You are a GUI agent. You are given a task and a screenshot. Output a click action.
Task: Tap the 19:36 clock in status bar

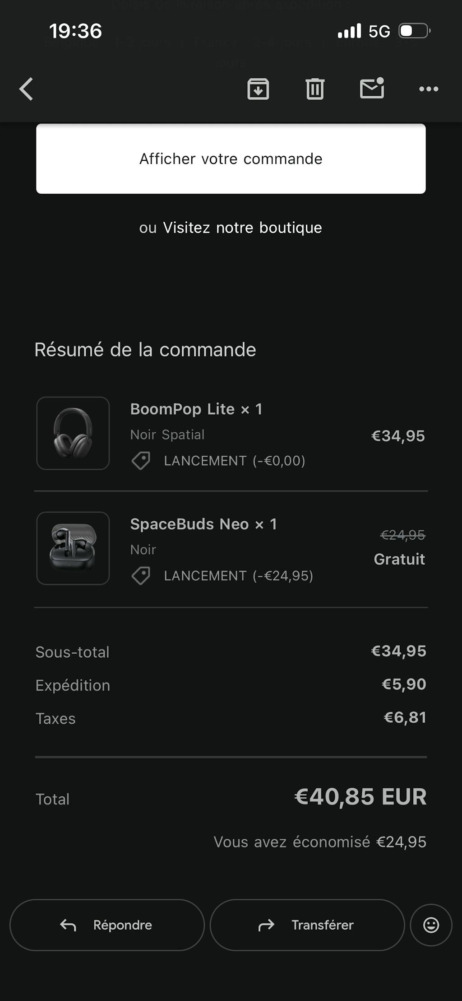[x=75, y=31]
